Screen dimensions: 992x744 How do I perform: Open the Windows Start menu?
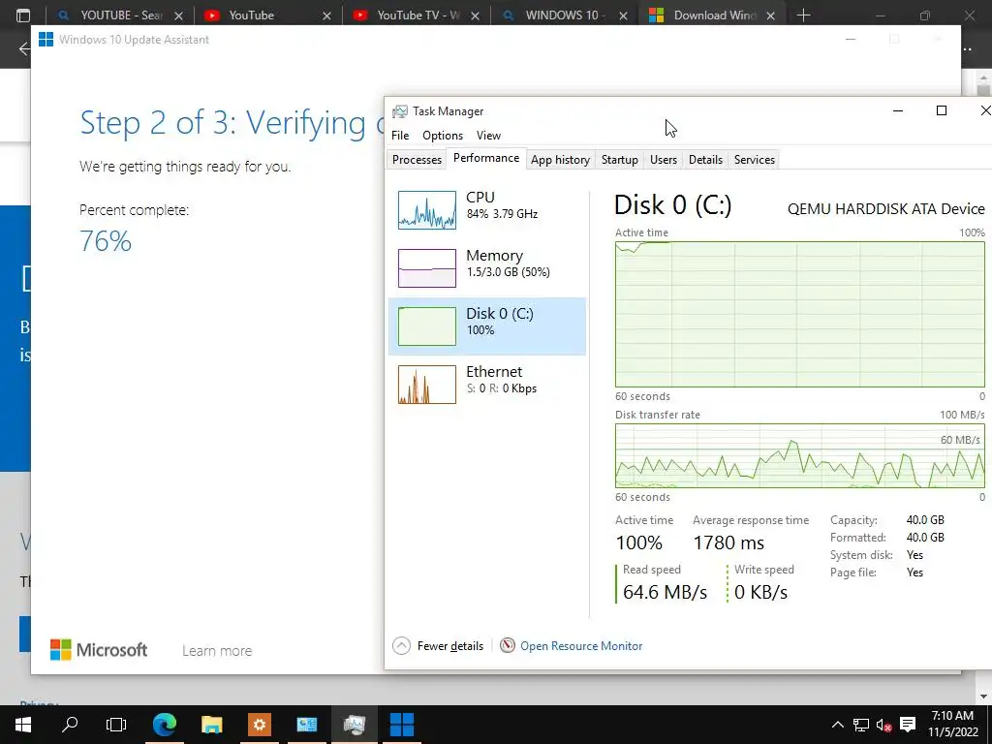click(x=23, y=725)
